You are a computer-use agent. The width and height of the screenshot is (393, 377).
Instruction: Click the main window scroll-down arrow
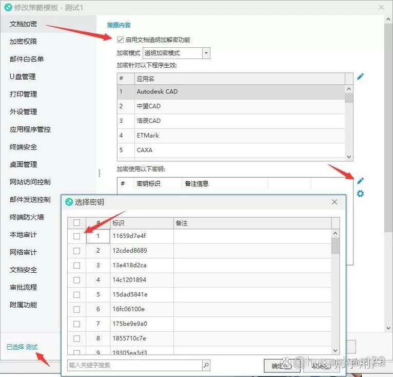(388, 328)
